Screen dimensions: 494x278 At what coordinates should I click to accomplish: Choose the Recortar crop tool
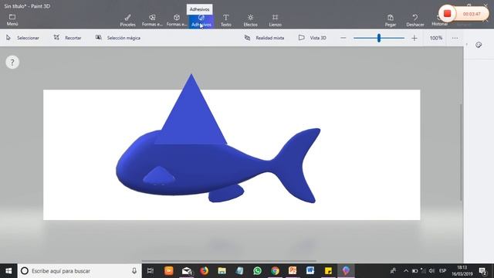67,38
